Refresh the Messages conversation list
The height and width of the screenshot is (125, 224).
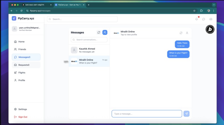(x=99, y=32)
